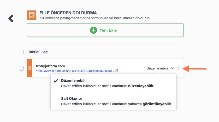Click the chevron arrow next to Düzenleyebilir
Viewport: 219px width, 122px height.
[x=172, y=68]
